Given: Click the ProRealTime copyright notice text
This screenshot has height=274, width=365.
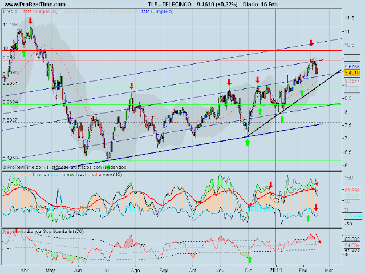Looking at the screenshot, I should point(64,167).
